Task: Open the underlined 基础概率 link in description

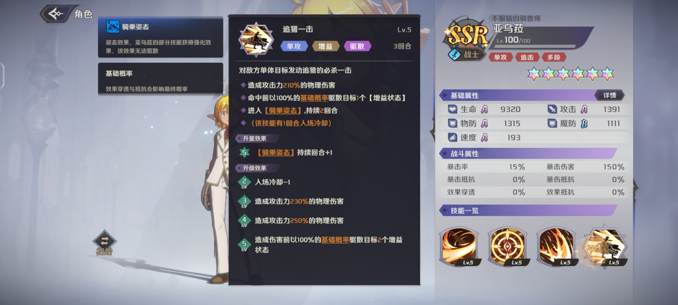Action: pos(314,98)
